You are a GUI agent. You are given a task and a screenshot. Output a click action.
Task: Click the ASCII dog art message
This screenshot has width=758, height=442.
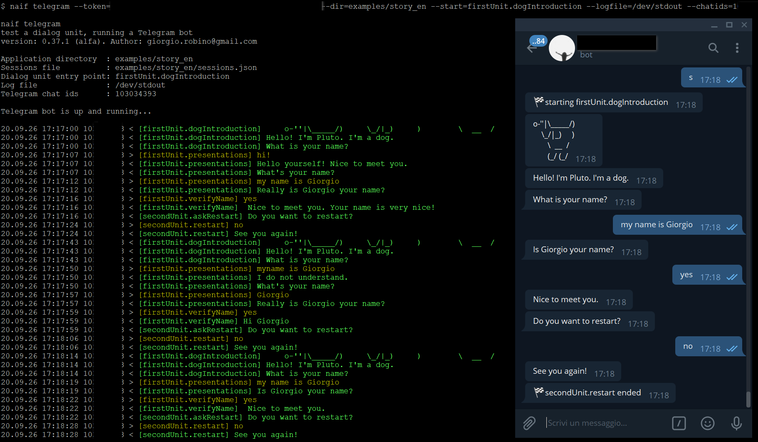[x=563, y=141]
